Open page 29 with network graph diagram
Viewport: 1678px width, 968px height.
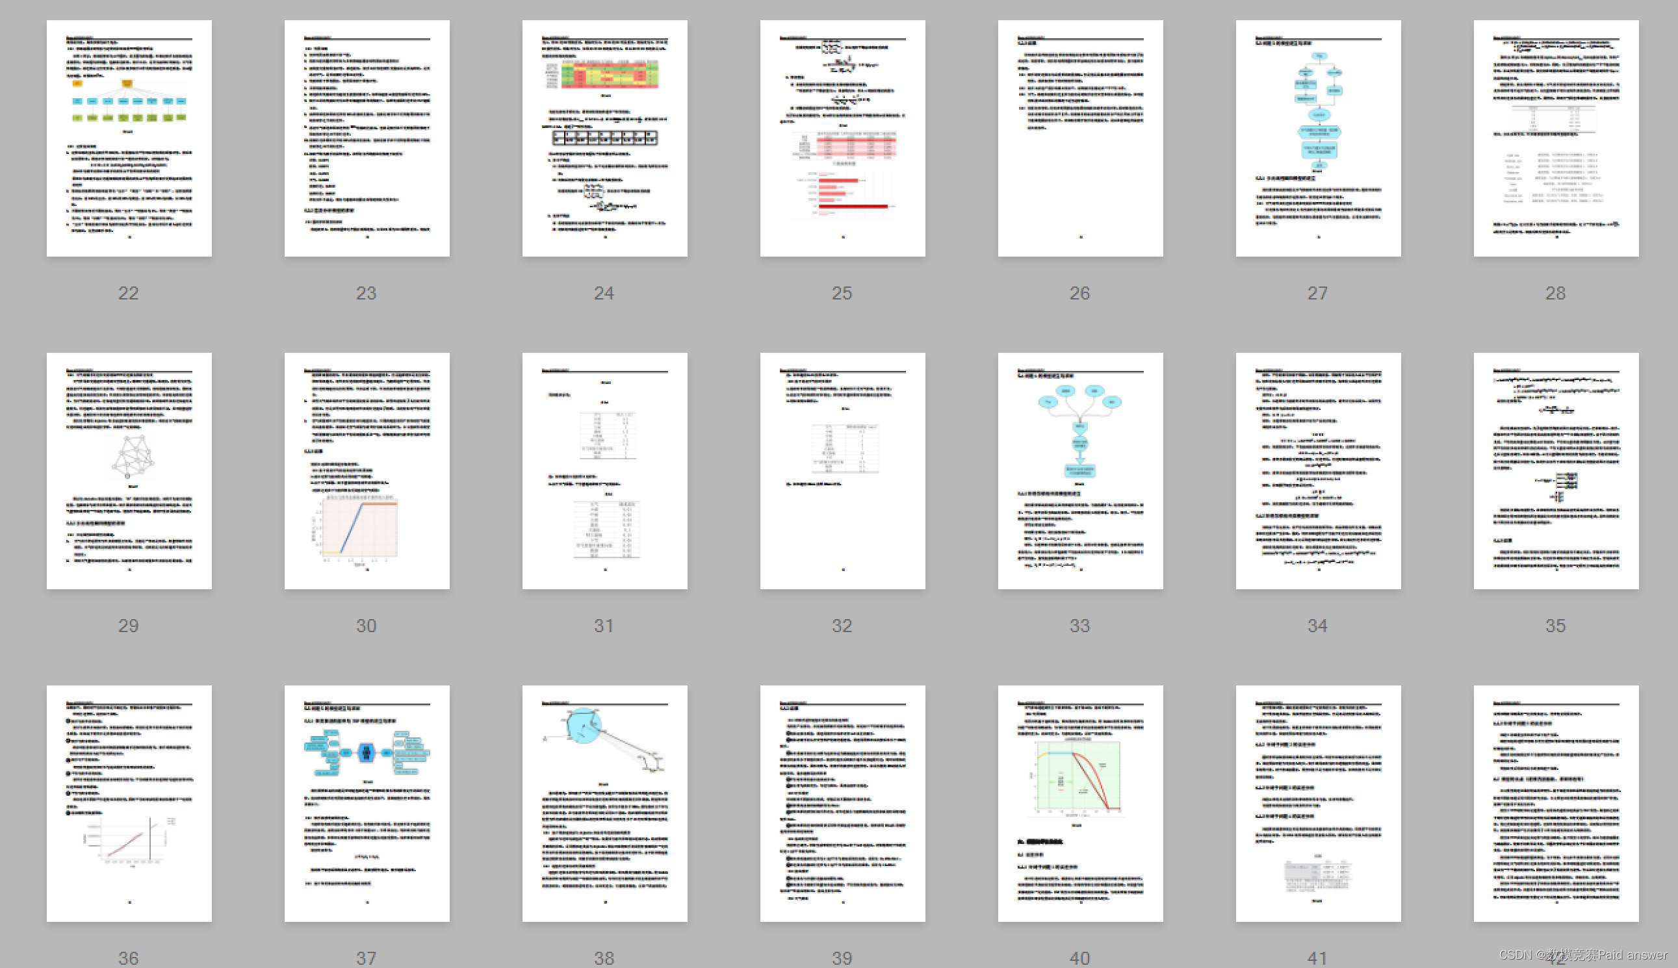tap(129, 471)
